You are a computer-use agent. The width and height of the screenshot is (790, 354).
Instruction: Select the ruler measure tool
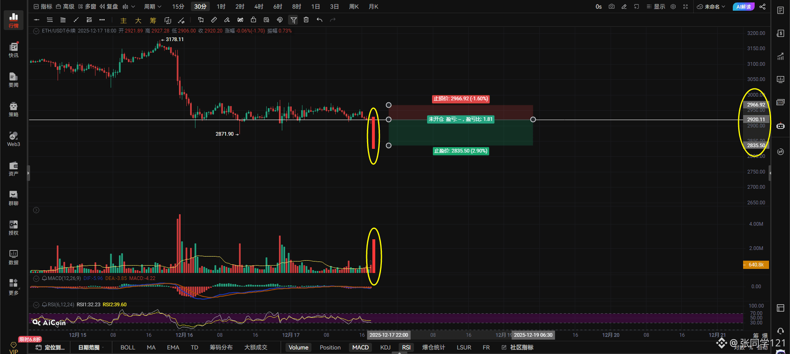214,20
